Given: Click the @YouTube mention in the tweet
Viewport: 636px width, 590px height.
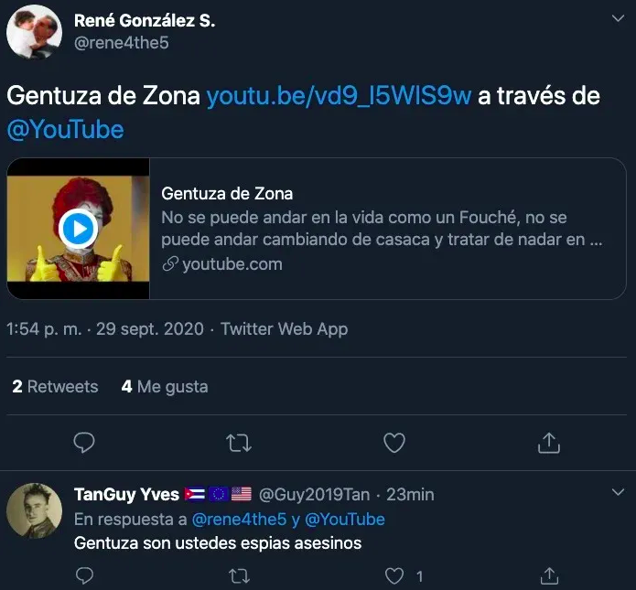Looking at the screenshot, I should pyautogui.click(x=65, y=129).
